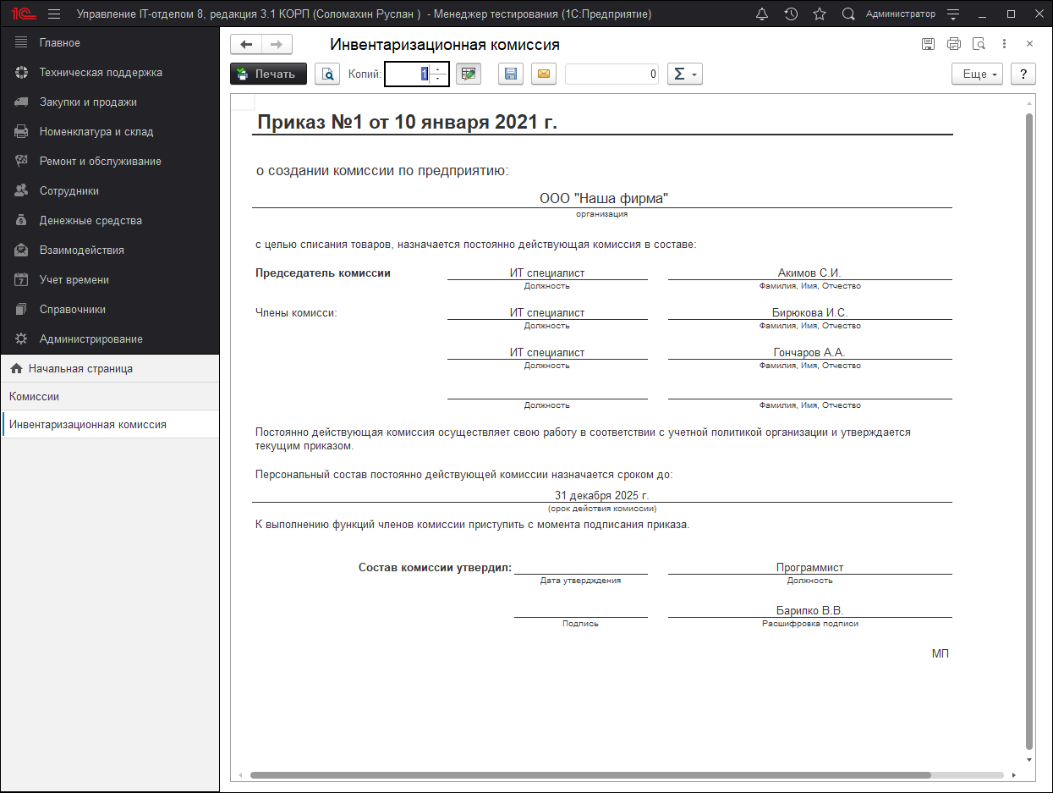Open notifications bell in title bar
This screenshot has width=1053, height=793.
click(x=761, y=14)
